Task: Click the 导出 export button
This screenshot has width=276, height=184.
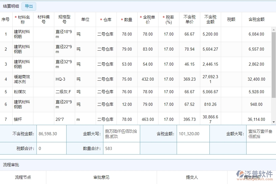Action: (x=29, y=6)
